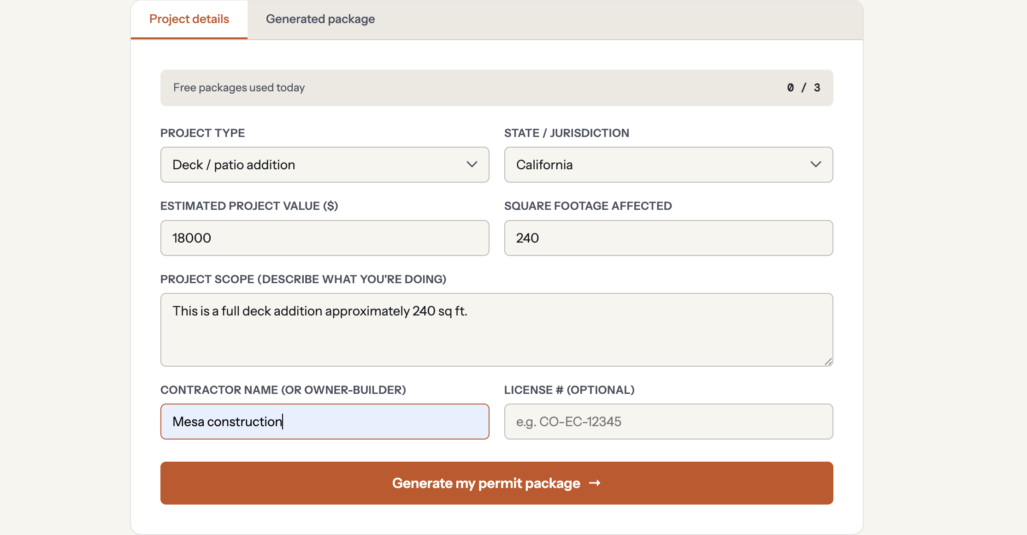Switch to the Project details tab
1027x535 pixels.
tap(189, 19)
